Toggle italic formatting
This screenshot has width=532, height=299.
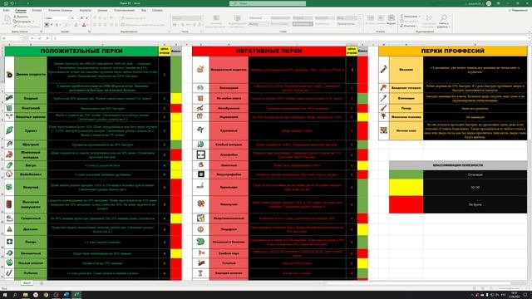(52, 25)
